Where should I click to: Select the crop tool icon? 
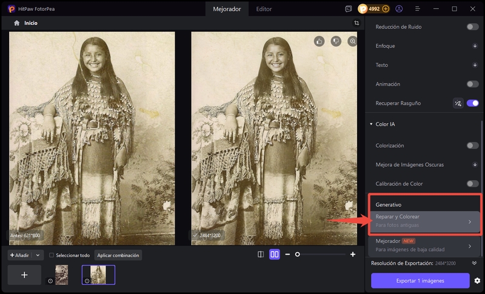tap(356, 23)
